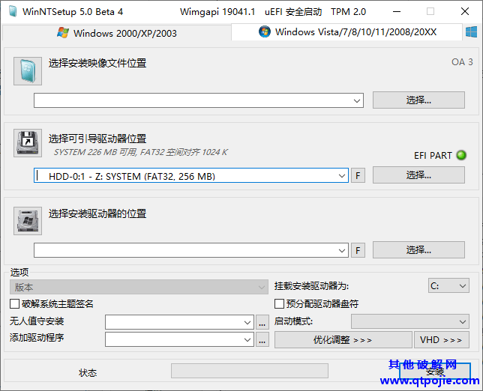Click the installation drive Windows disk icon
The height and width of the screenshot is (391, 483).
tap(28, 221)
